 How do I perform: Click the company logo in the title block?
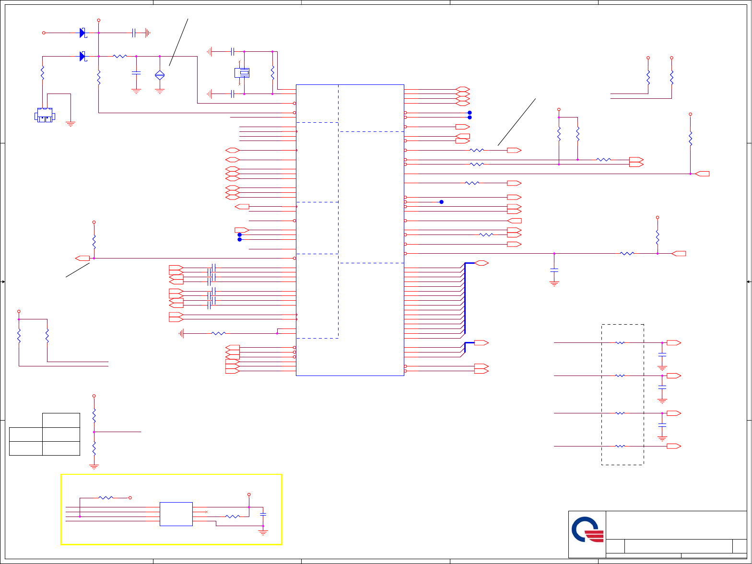[x=587, y=530]
